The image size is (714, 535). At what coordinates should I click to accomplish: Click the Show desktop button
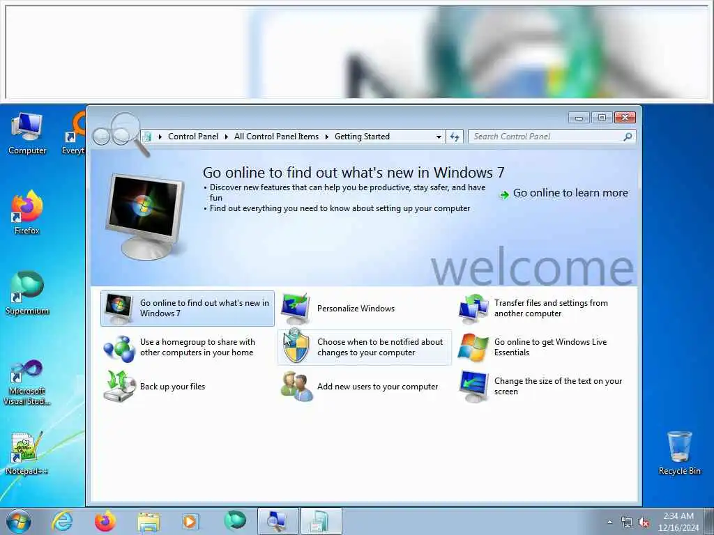(x=711, y=522)
